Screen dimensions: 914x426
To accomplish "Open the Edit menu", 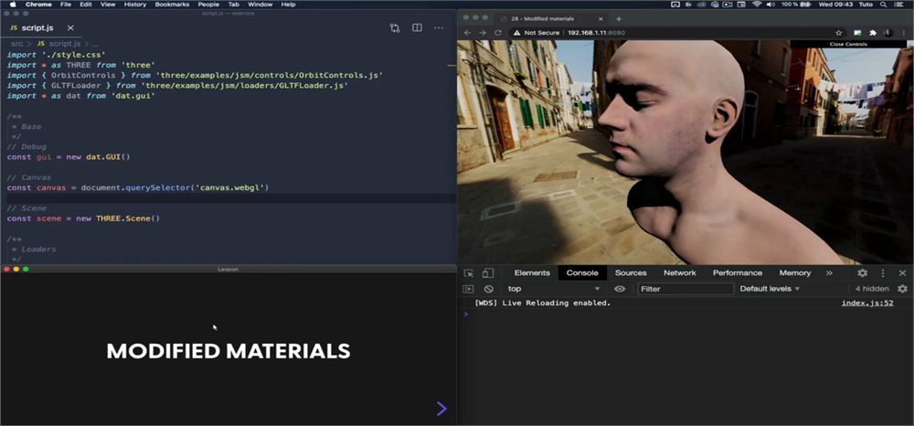I will (86, 4).
